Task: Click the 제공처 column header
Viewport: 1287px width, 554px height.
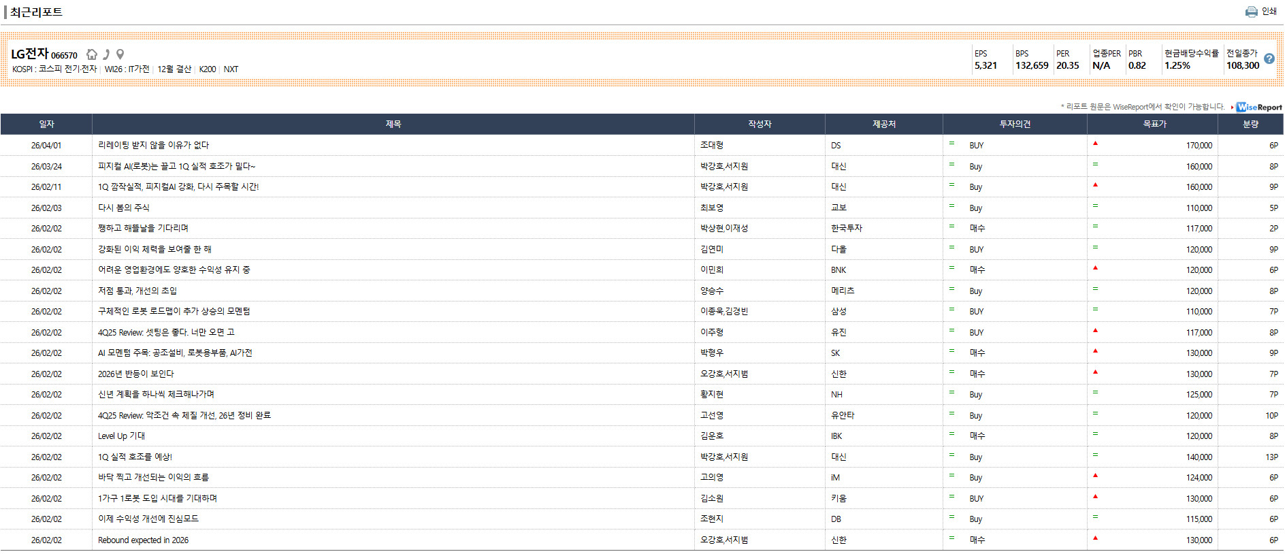Action: pyautogui.click(x=884, y=124)
